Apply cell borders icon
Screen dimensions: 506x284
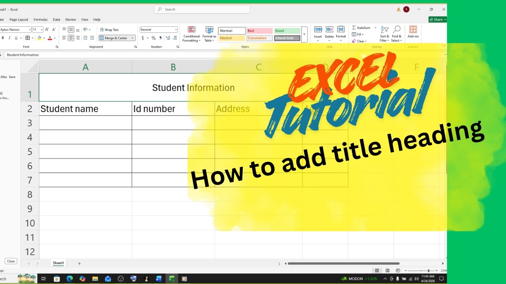[x=27, y=38]
